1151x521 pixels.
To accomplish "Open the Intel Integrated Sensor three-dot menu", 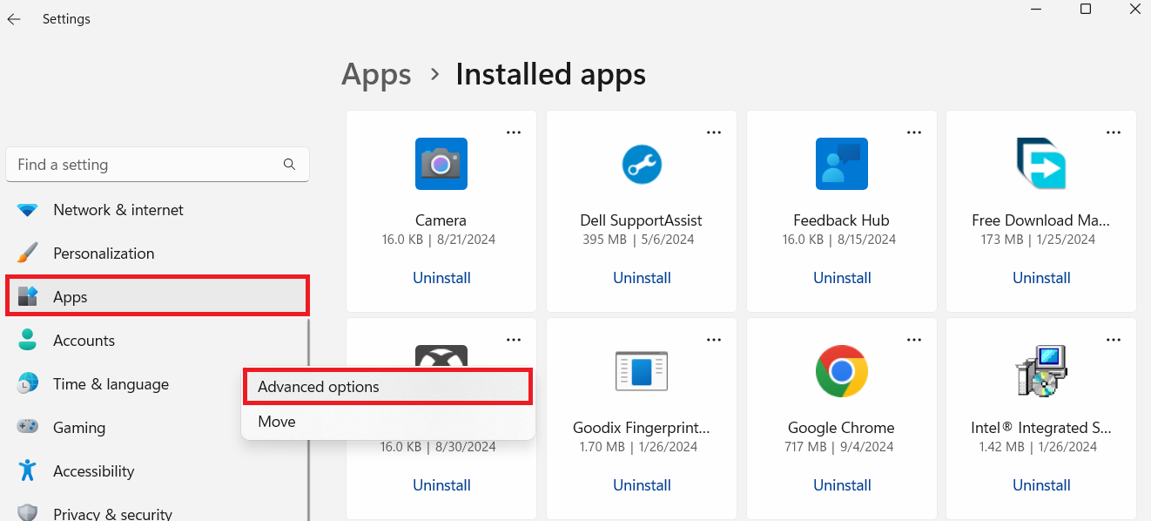I will pyautogui.click(x=1114, y=340).
